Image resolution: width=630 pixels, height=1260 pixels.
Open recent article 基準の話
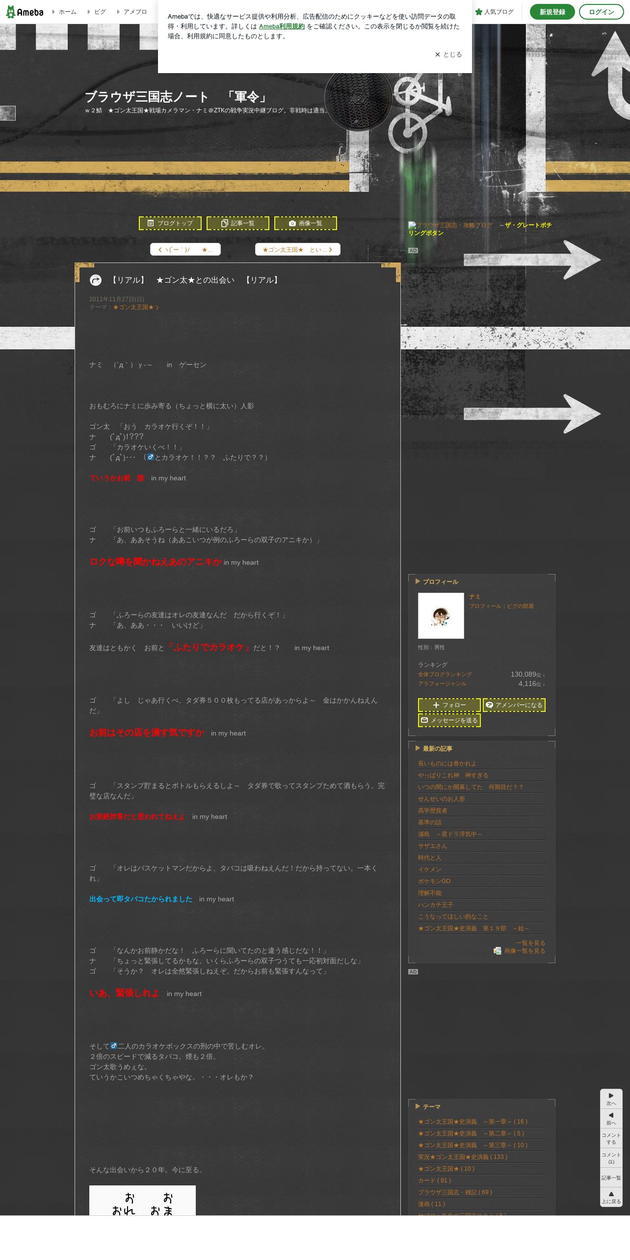tap(430, 822)
